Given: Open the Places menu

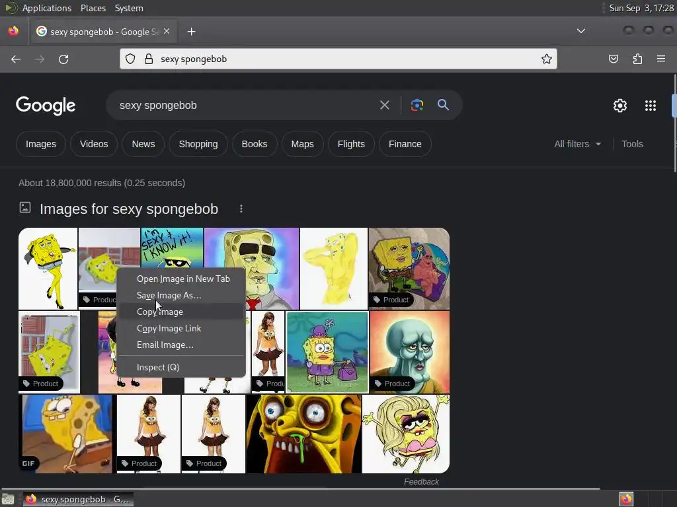Looking at the screenshot, I should pyautogui.click(x=93, y=8).
